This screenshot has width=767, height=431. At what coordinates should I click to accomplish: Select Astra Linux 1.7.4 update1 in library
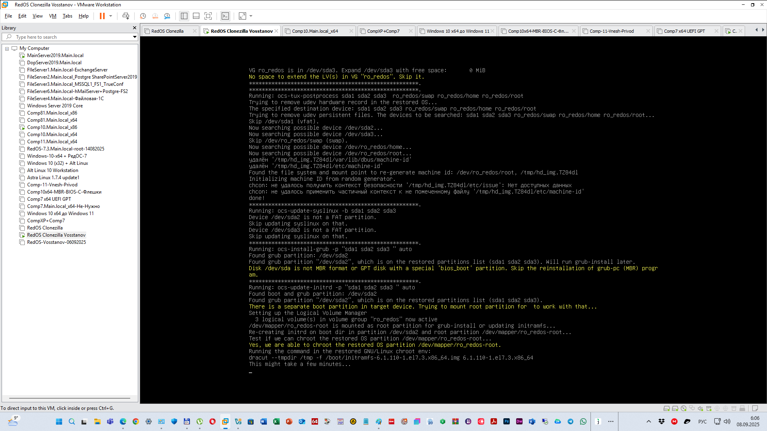pos(53,178)
